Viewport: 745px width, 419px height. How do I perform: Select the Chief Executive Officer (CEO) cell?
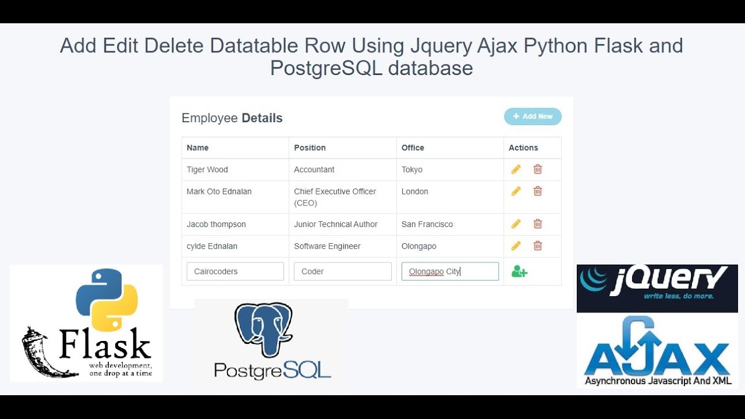click(343, 197)
